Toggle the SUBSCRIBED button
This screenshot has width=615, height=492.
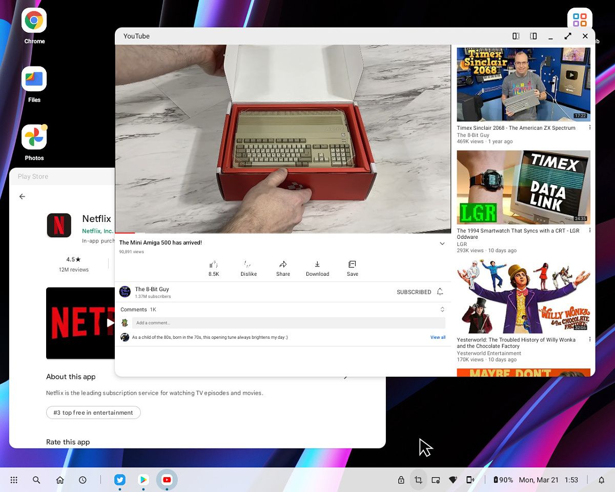coord(414,292)
